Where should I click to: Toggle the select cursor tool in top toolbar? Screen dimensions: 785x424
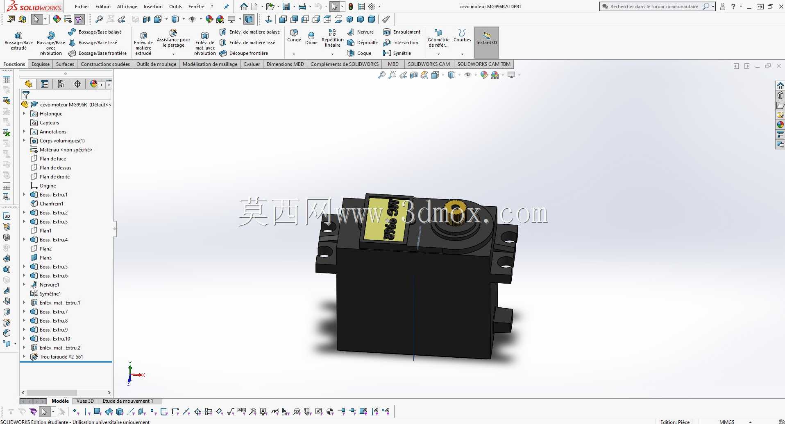pyautogui.click(x=335, y=7)
